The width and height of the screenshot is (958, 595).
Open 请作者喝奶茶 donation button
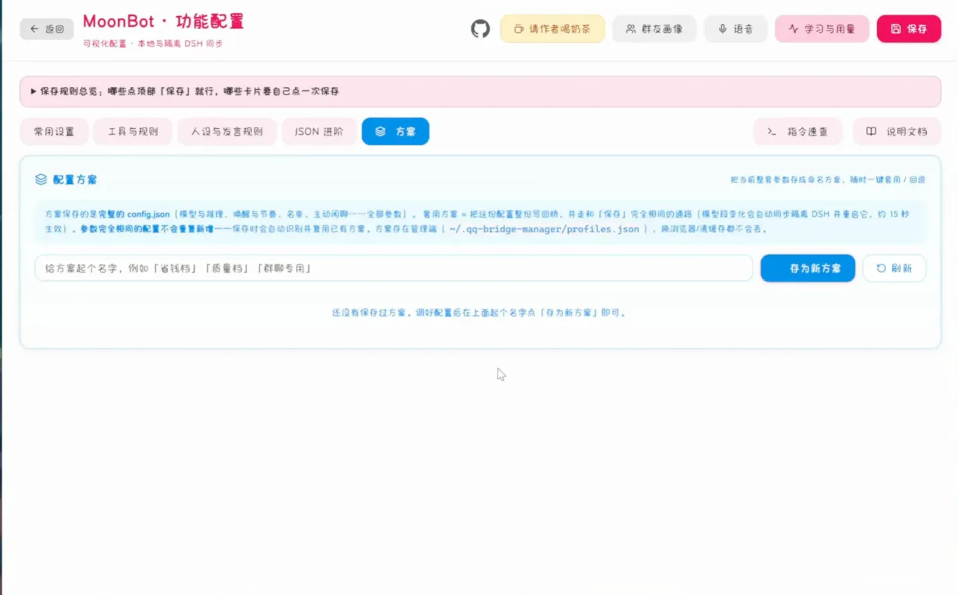click(552, 29)
